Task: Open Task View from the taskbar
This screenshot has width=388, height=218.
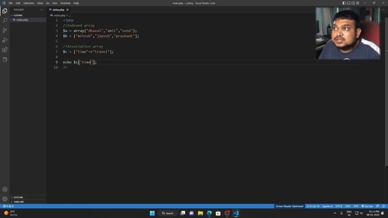Action: [182, 213]
